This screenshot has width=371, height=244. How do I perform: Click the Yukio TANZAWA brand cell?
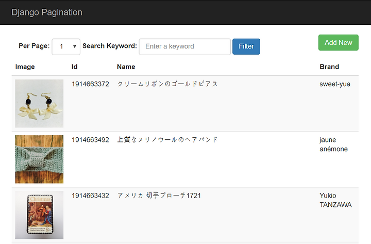click(335, 200)
